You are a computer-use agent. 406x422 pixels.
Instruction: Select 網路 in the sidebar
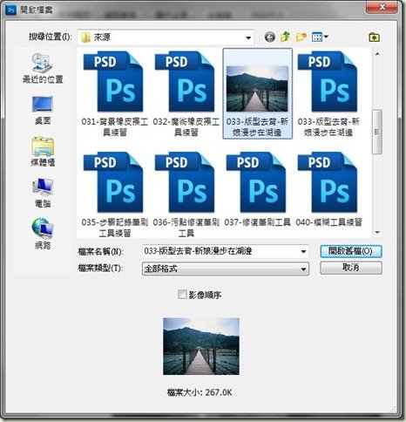pyautogui.click(x=43, y=234)
